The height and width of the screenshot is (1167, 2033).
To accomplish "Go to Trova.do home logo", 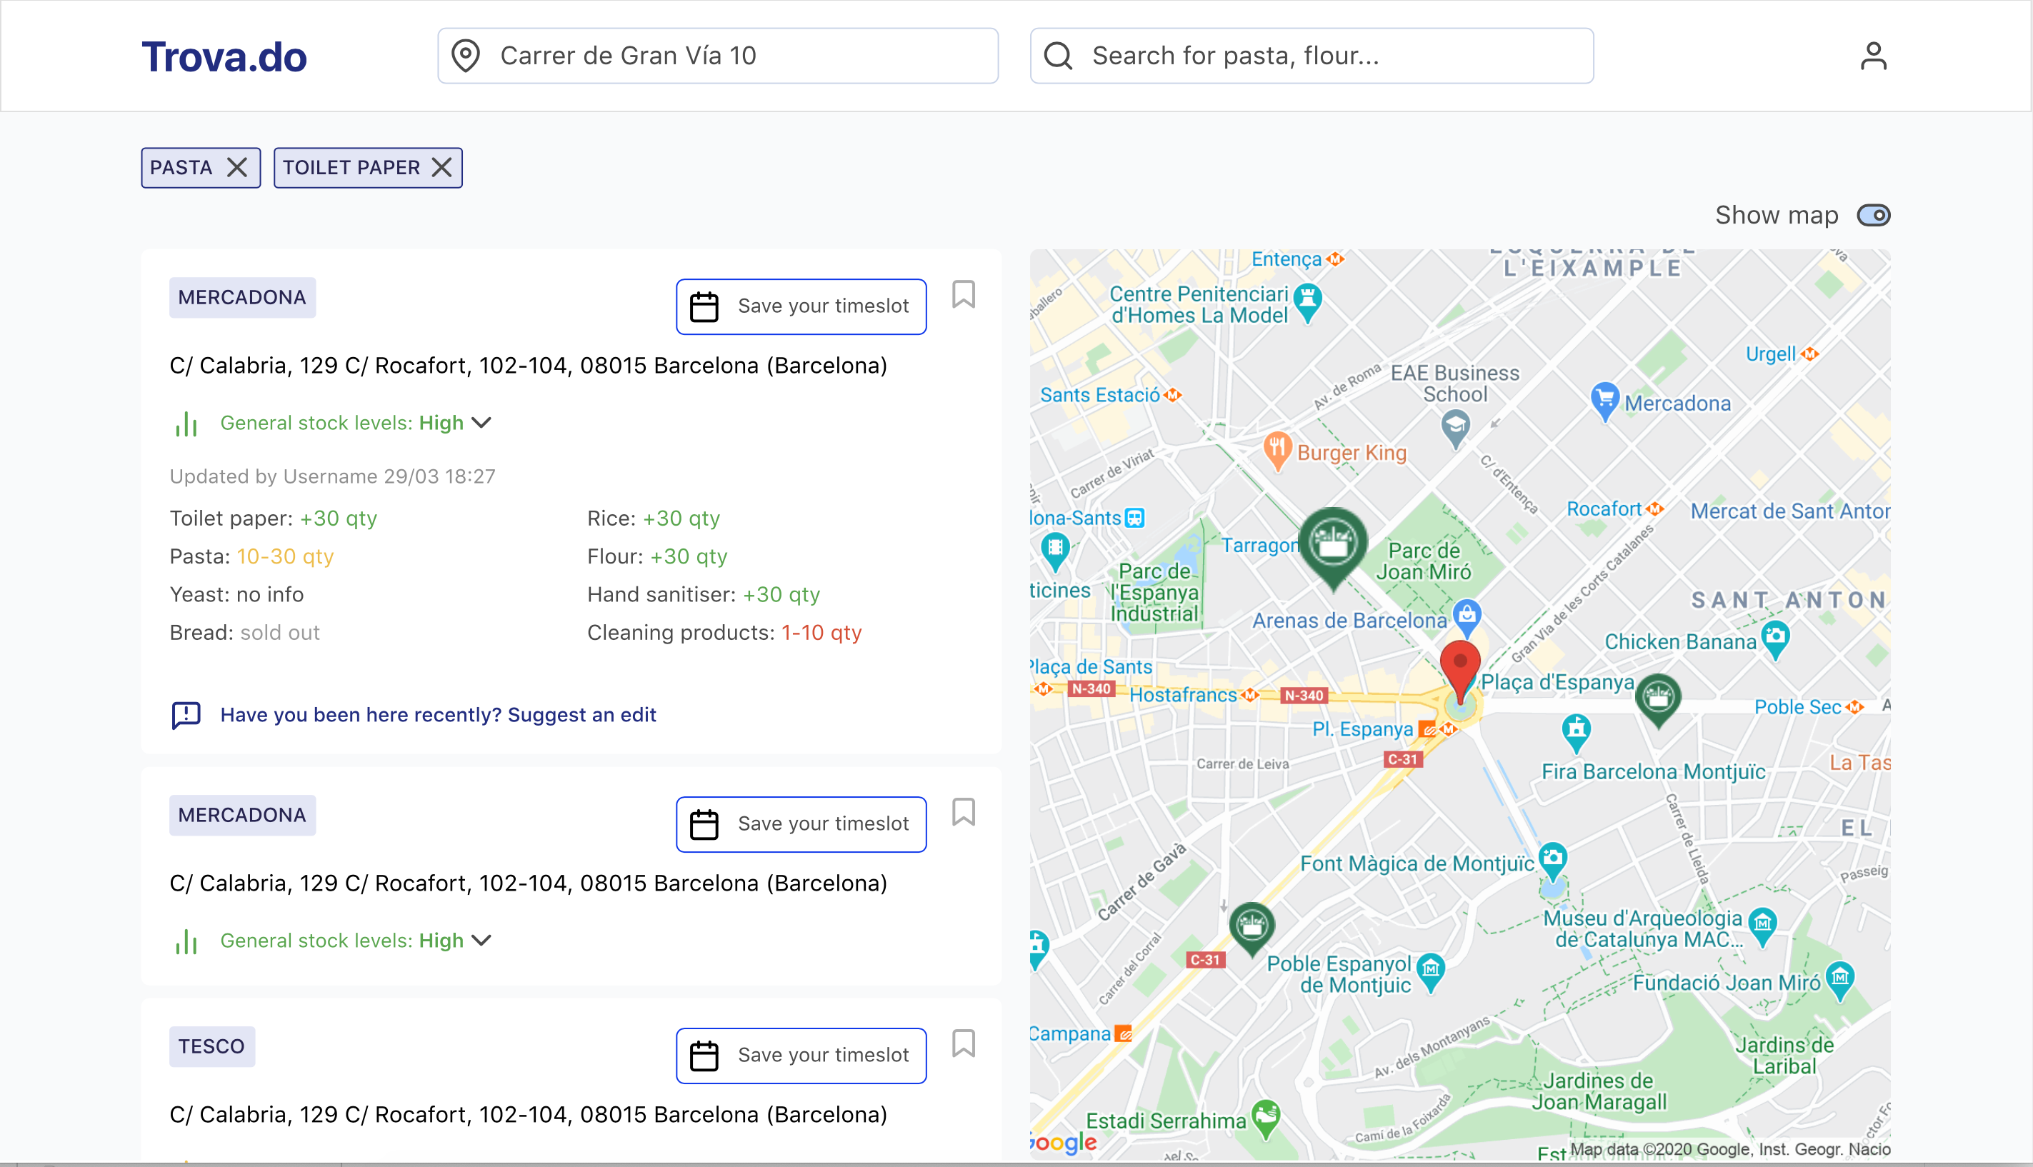I will (224, 57).
